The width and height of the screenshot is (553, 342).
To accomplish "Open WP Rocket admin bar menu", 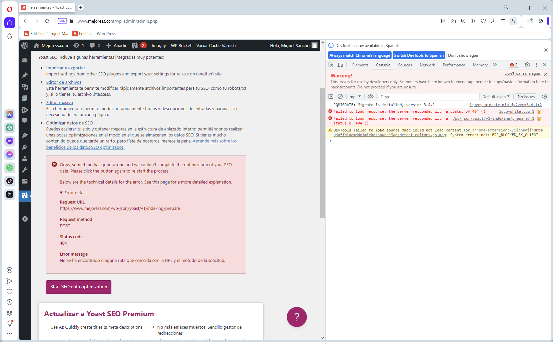I will [x=181, y=45].
